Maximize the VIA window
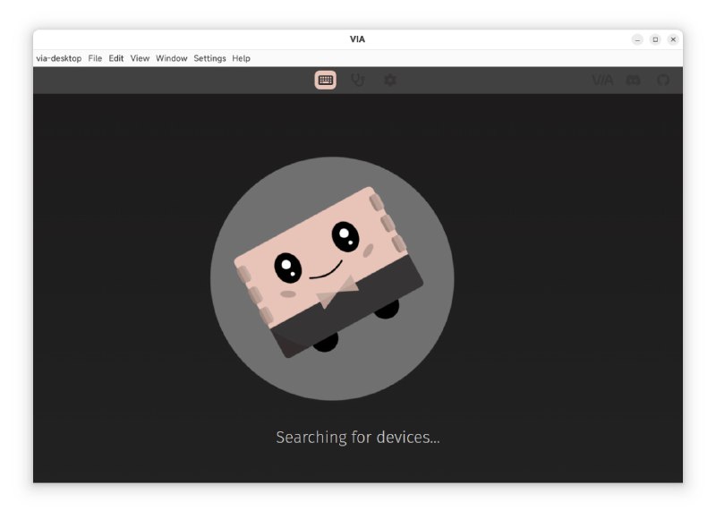The height and width of the screenshot is (519, 716). [655, 39]
